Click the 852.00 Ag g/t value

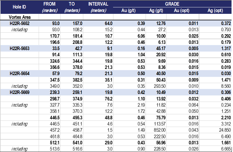point(159,130)
